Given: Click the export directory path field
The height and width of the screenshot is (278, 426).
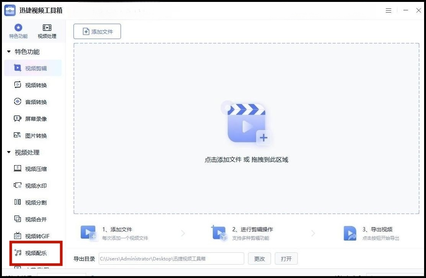Looking at the screenshot, I should click(x=171, y=258).
